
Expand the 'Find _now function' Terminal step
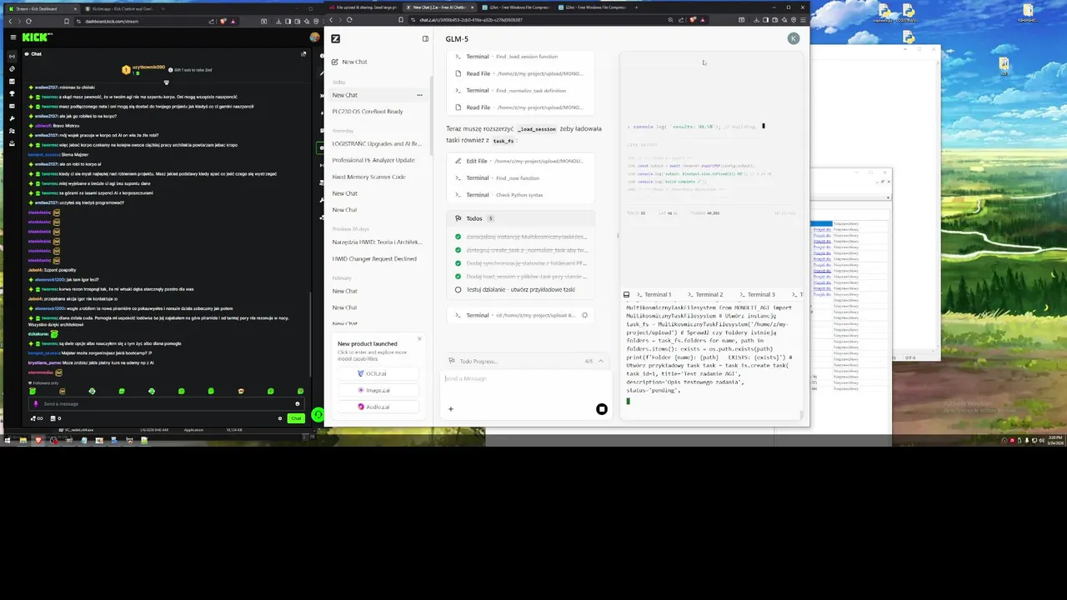click(521, 177)
